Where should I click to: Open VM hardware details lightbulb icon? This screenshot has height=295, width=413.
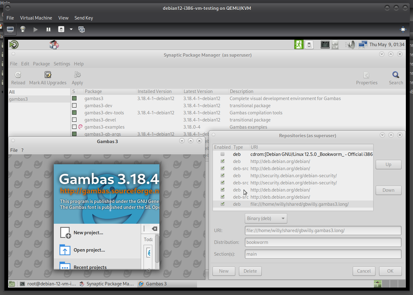pyautogui.click(x=23, y=29)
